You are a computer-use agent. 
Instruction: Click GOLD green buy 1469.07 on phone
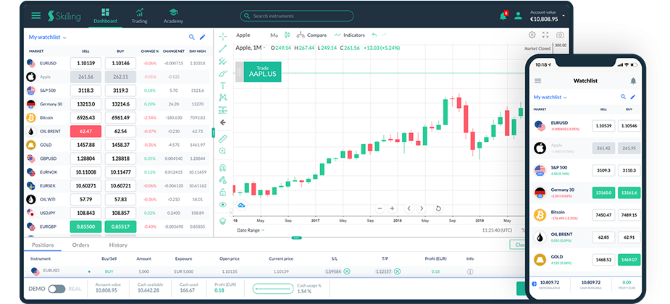629,259
